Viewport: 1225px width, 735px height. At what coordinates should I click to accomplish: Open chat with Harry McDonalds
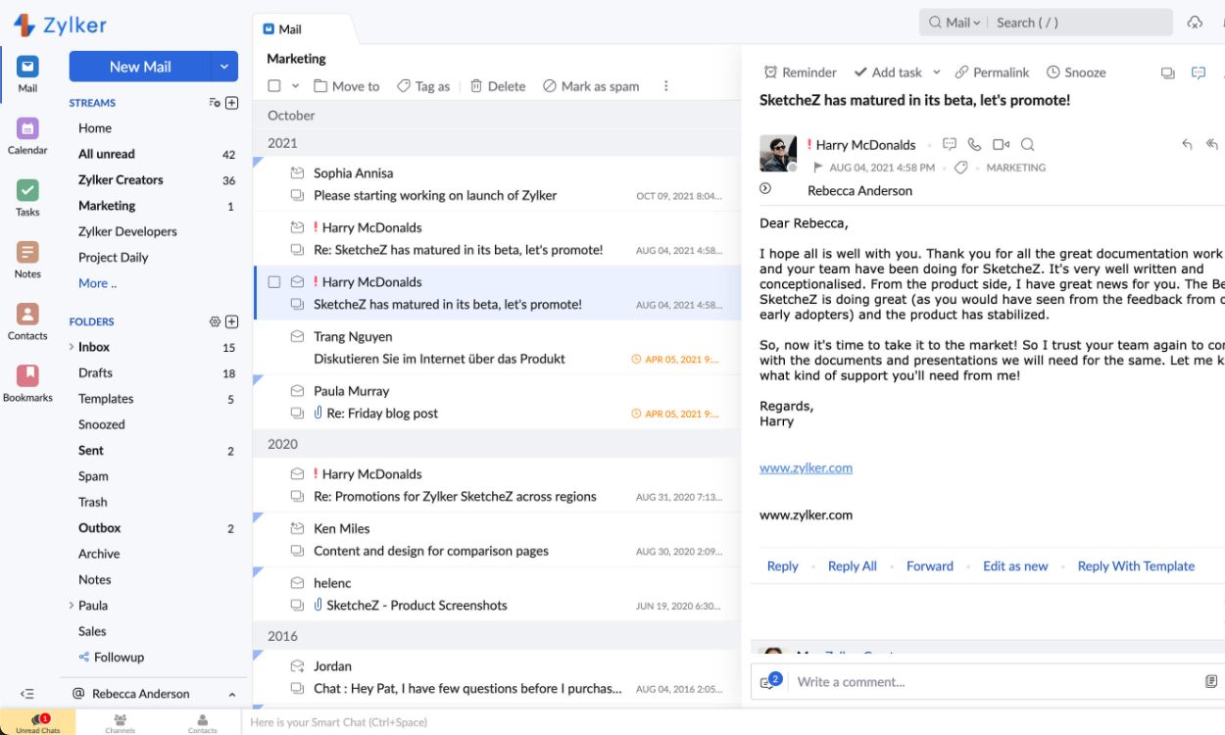tap(949, 144)
